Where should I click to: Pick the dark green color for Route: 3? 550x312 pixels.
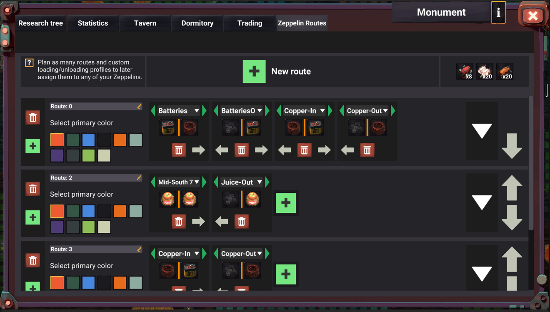[x=72, y=282]
